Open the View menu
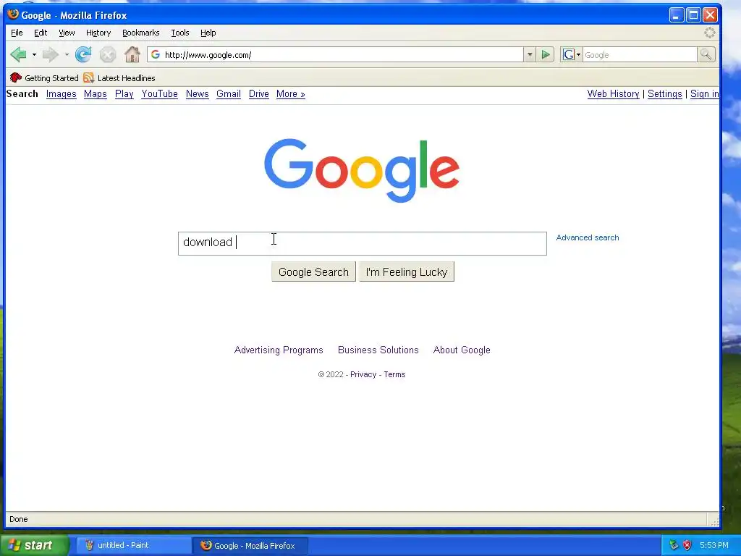Viewport: 741px width, 556px height. (67, 33)
